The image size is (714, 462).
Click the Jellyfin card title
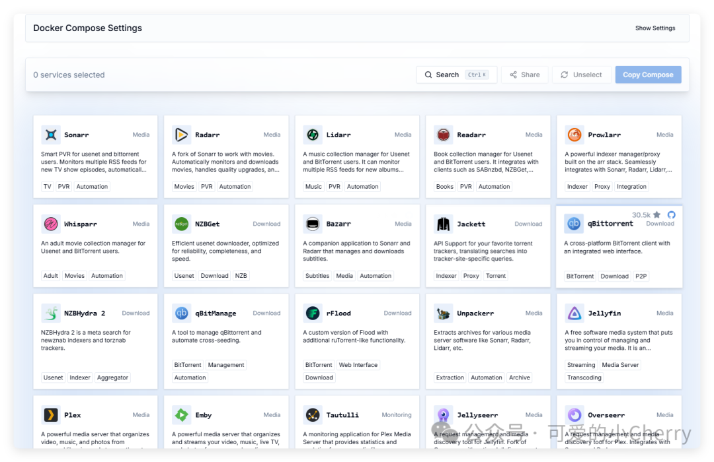pyautogui.click(x=604, y=313)
